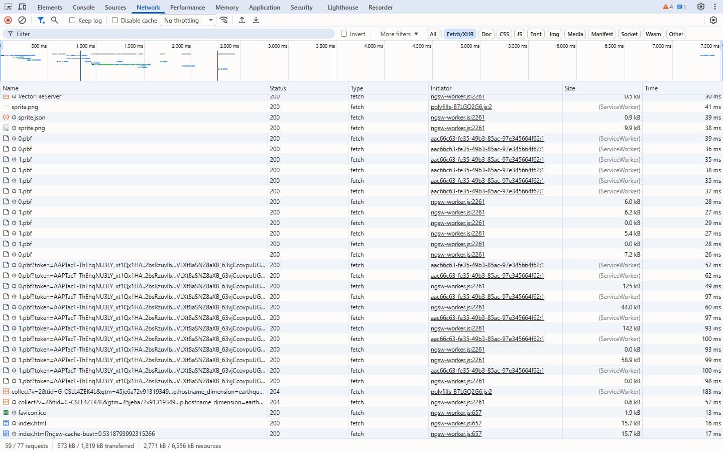
Task: Switch to the Console tab
Action: click(x=83, y=8)
